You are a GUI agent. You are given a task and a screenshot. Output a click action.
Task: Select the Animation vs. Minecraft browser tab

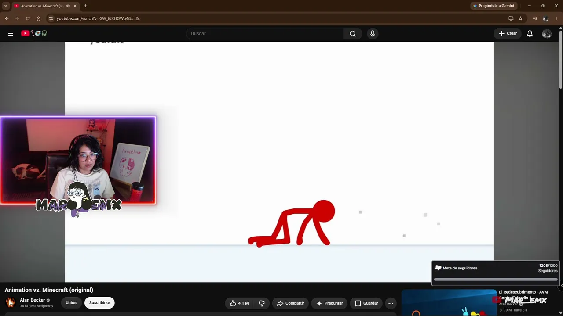(x=45, y=6)
